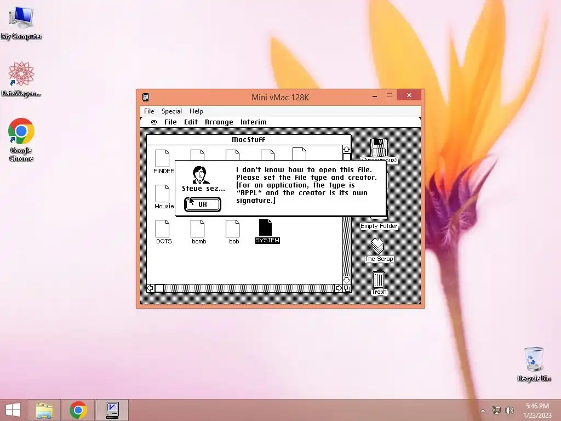Click MacStuff window scroll up arrow
The height and width of the screenshot is (421, 561).
pyautogui.click(x=346, y=149)
